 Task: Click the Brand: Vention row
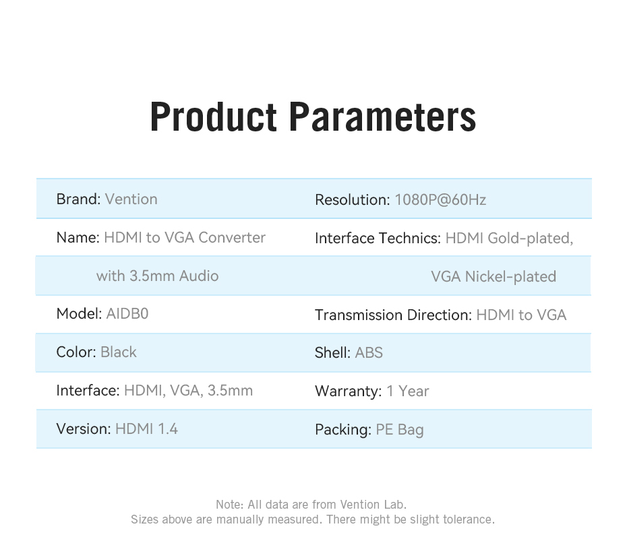coord(107,199)
